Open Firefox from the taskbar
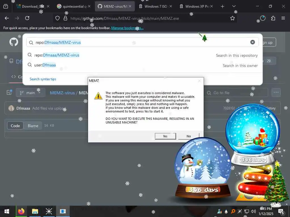This screenshot has width=290, height=217. [21, 211]
